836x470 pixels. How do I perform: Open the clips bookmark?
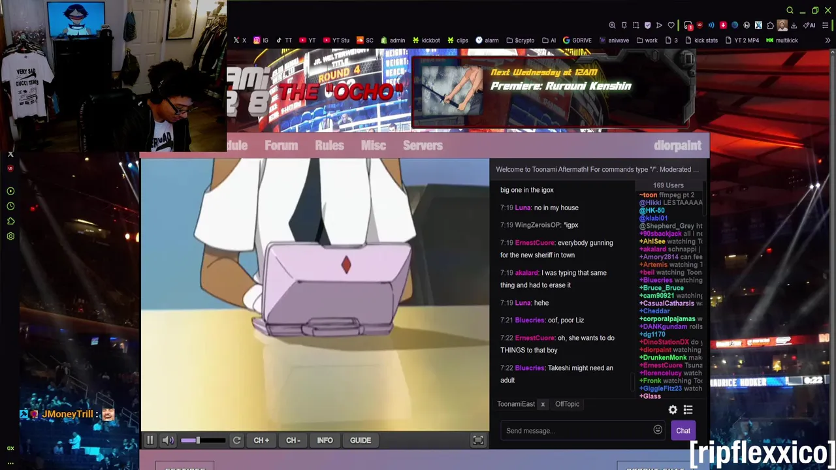click(457, 40)
